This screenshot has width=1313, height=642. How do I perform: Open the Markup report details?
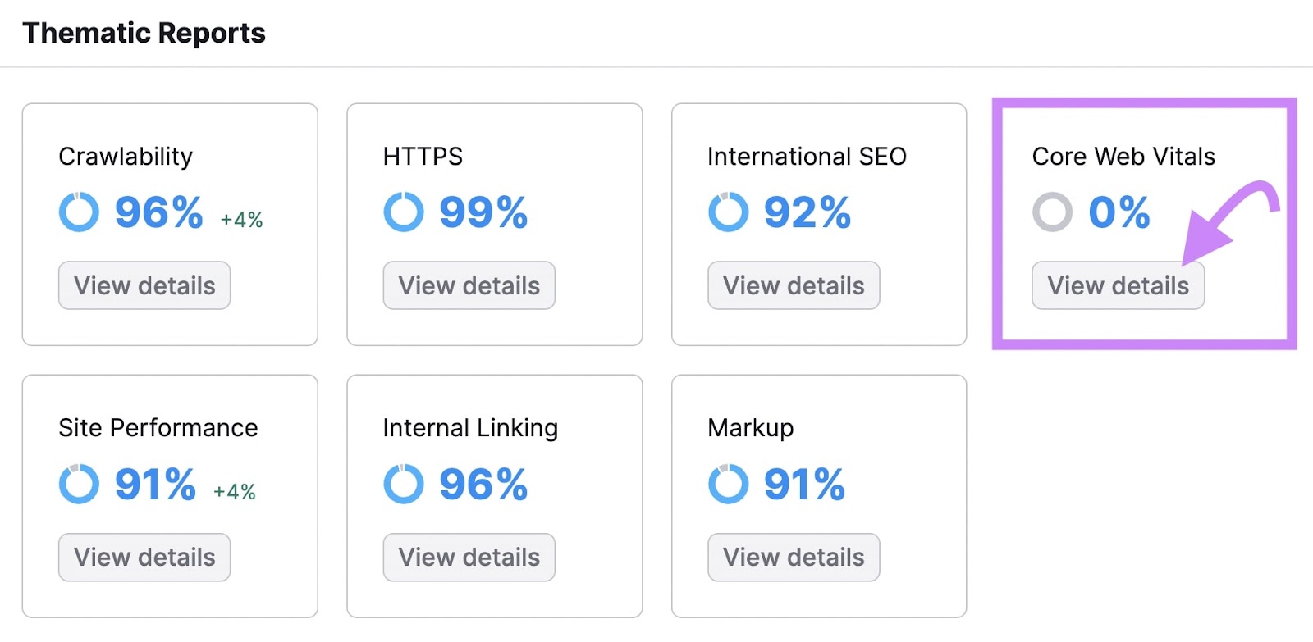(x=793, y=558)
